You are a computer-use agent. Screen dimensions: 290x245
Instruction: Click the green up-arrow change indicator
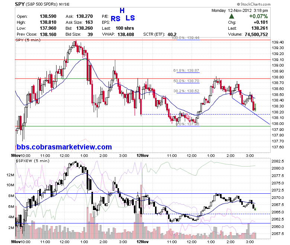point(231,16)
